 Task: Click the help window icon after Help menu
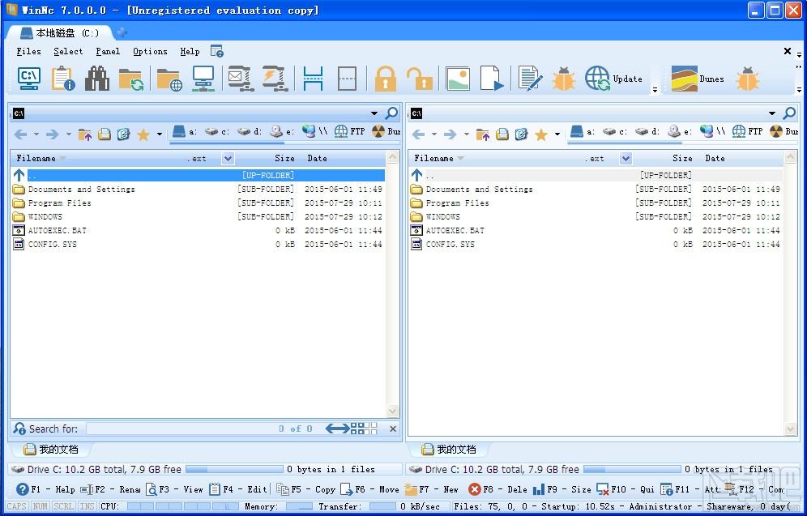[x=216, y=52]
